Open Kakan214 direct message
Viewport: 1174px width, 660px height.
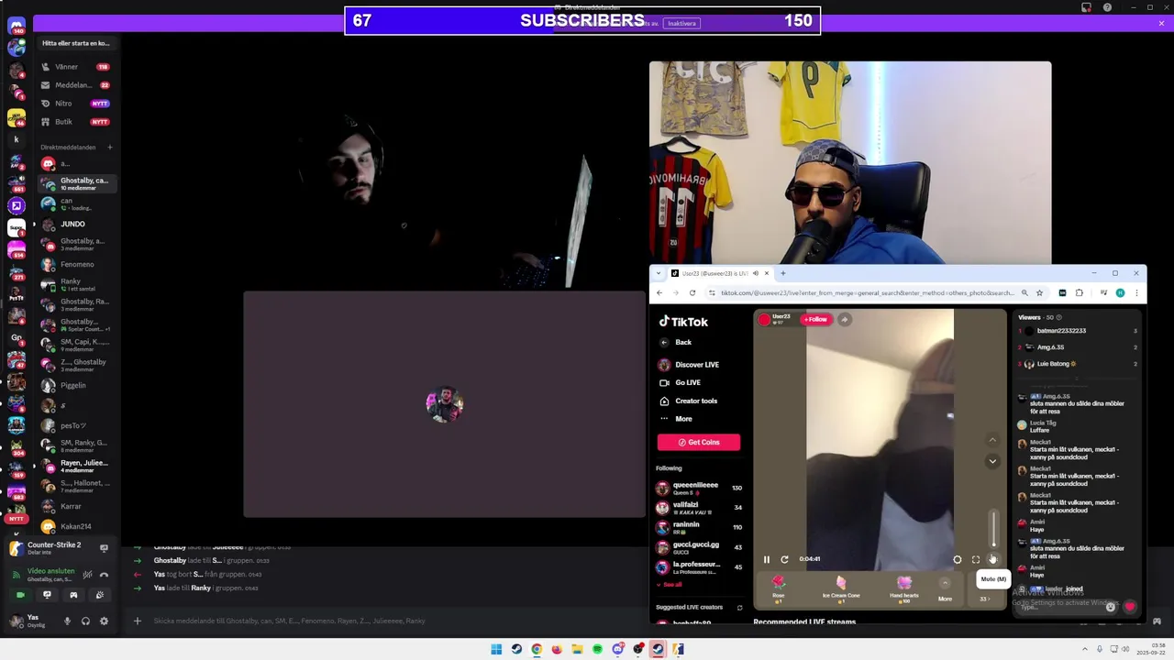75,526
